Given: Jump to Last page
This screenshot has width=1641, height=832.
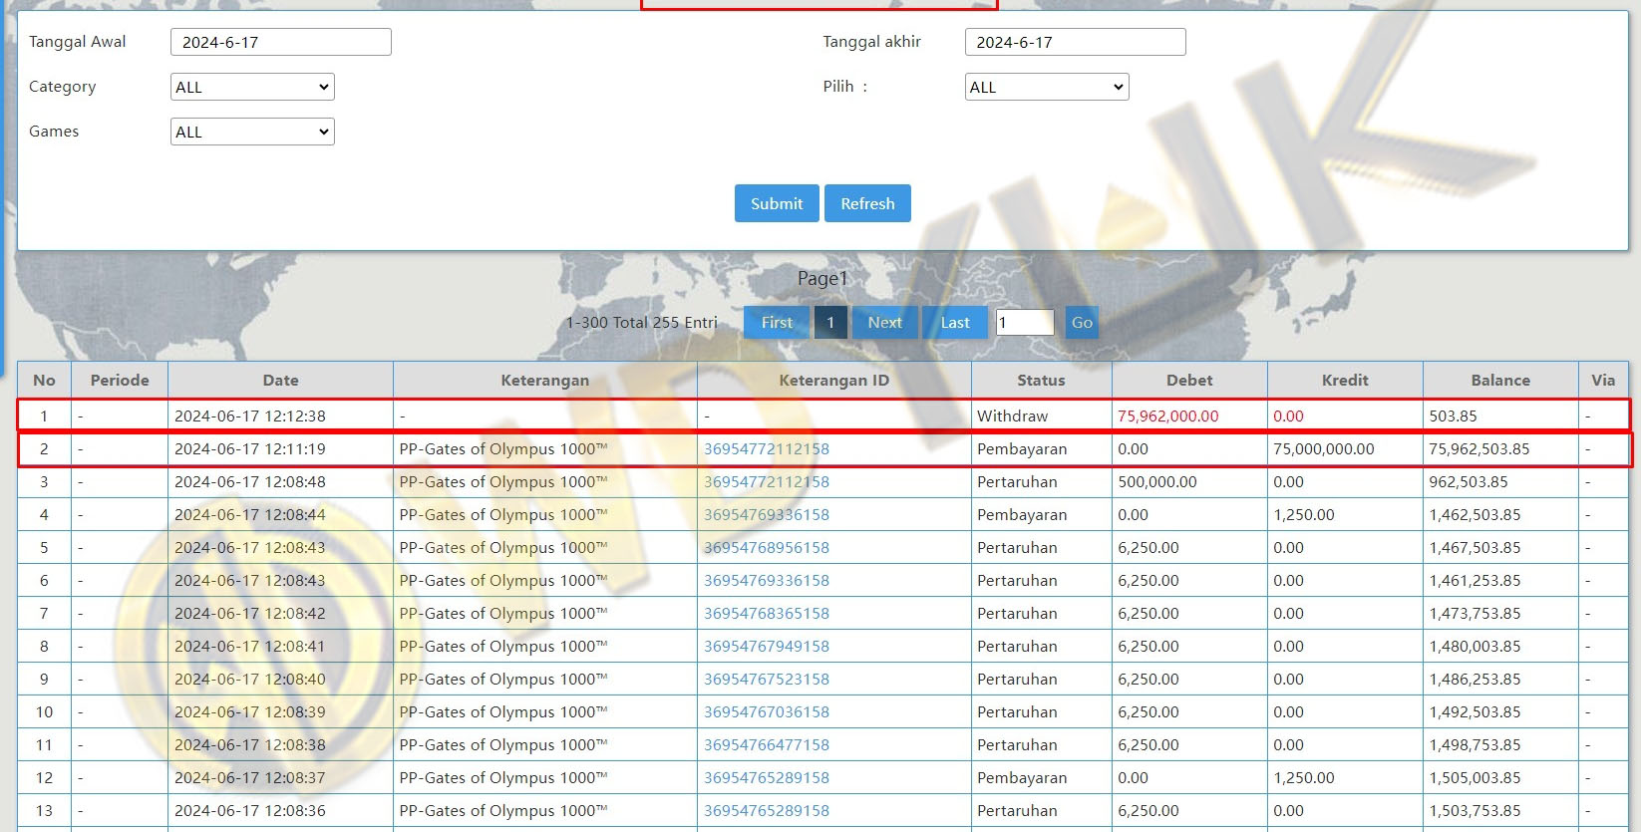Looking at the screenshot, I should (x=954, y=323).
